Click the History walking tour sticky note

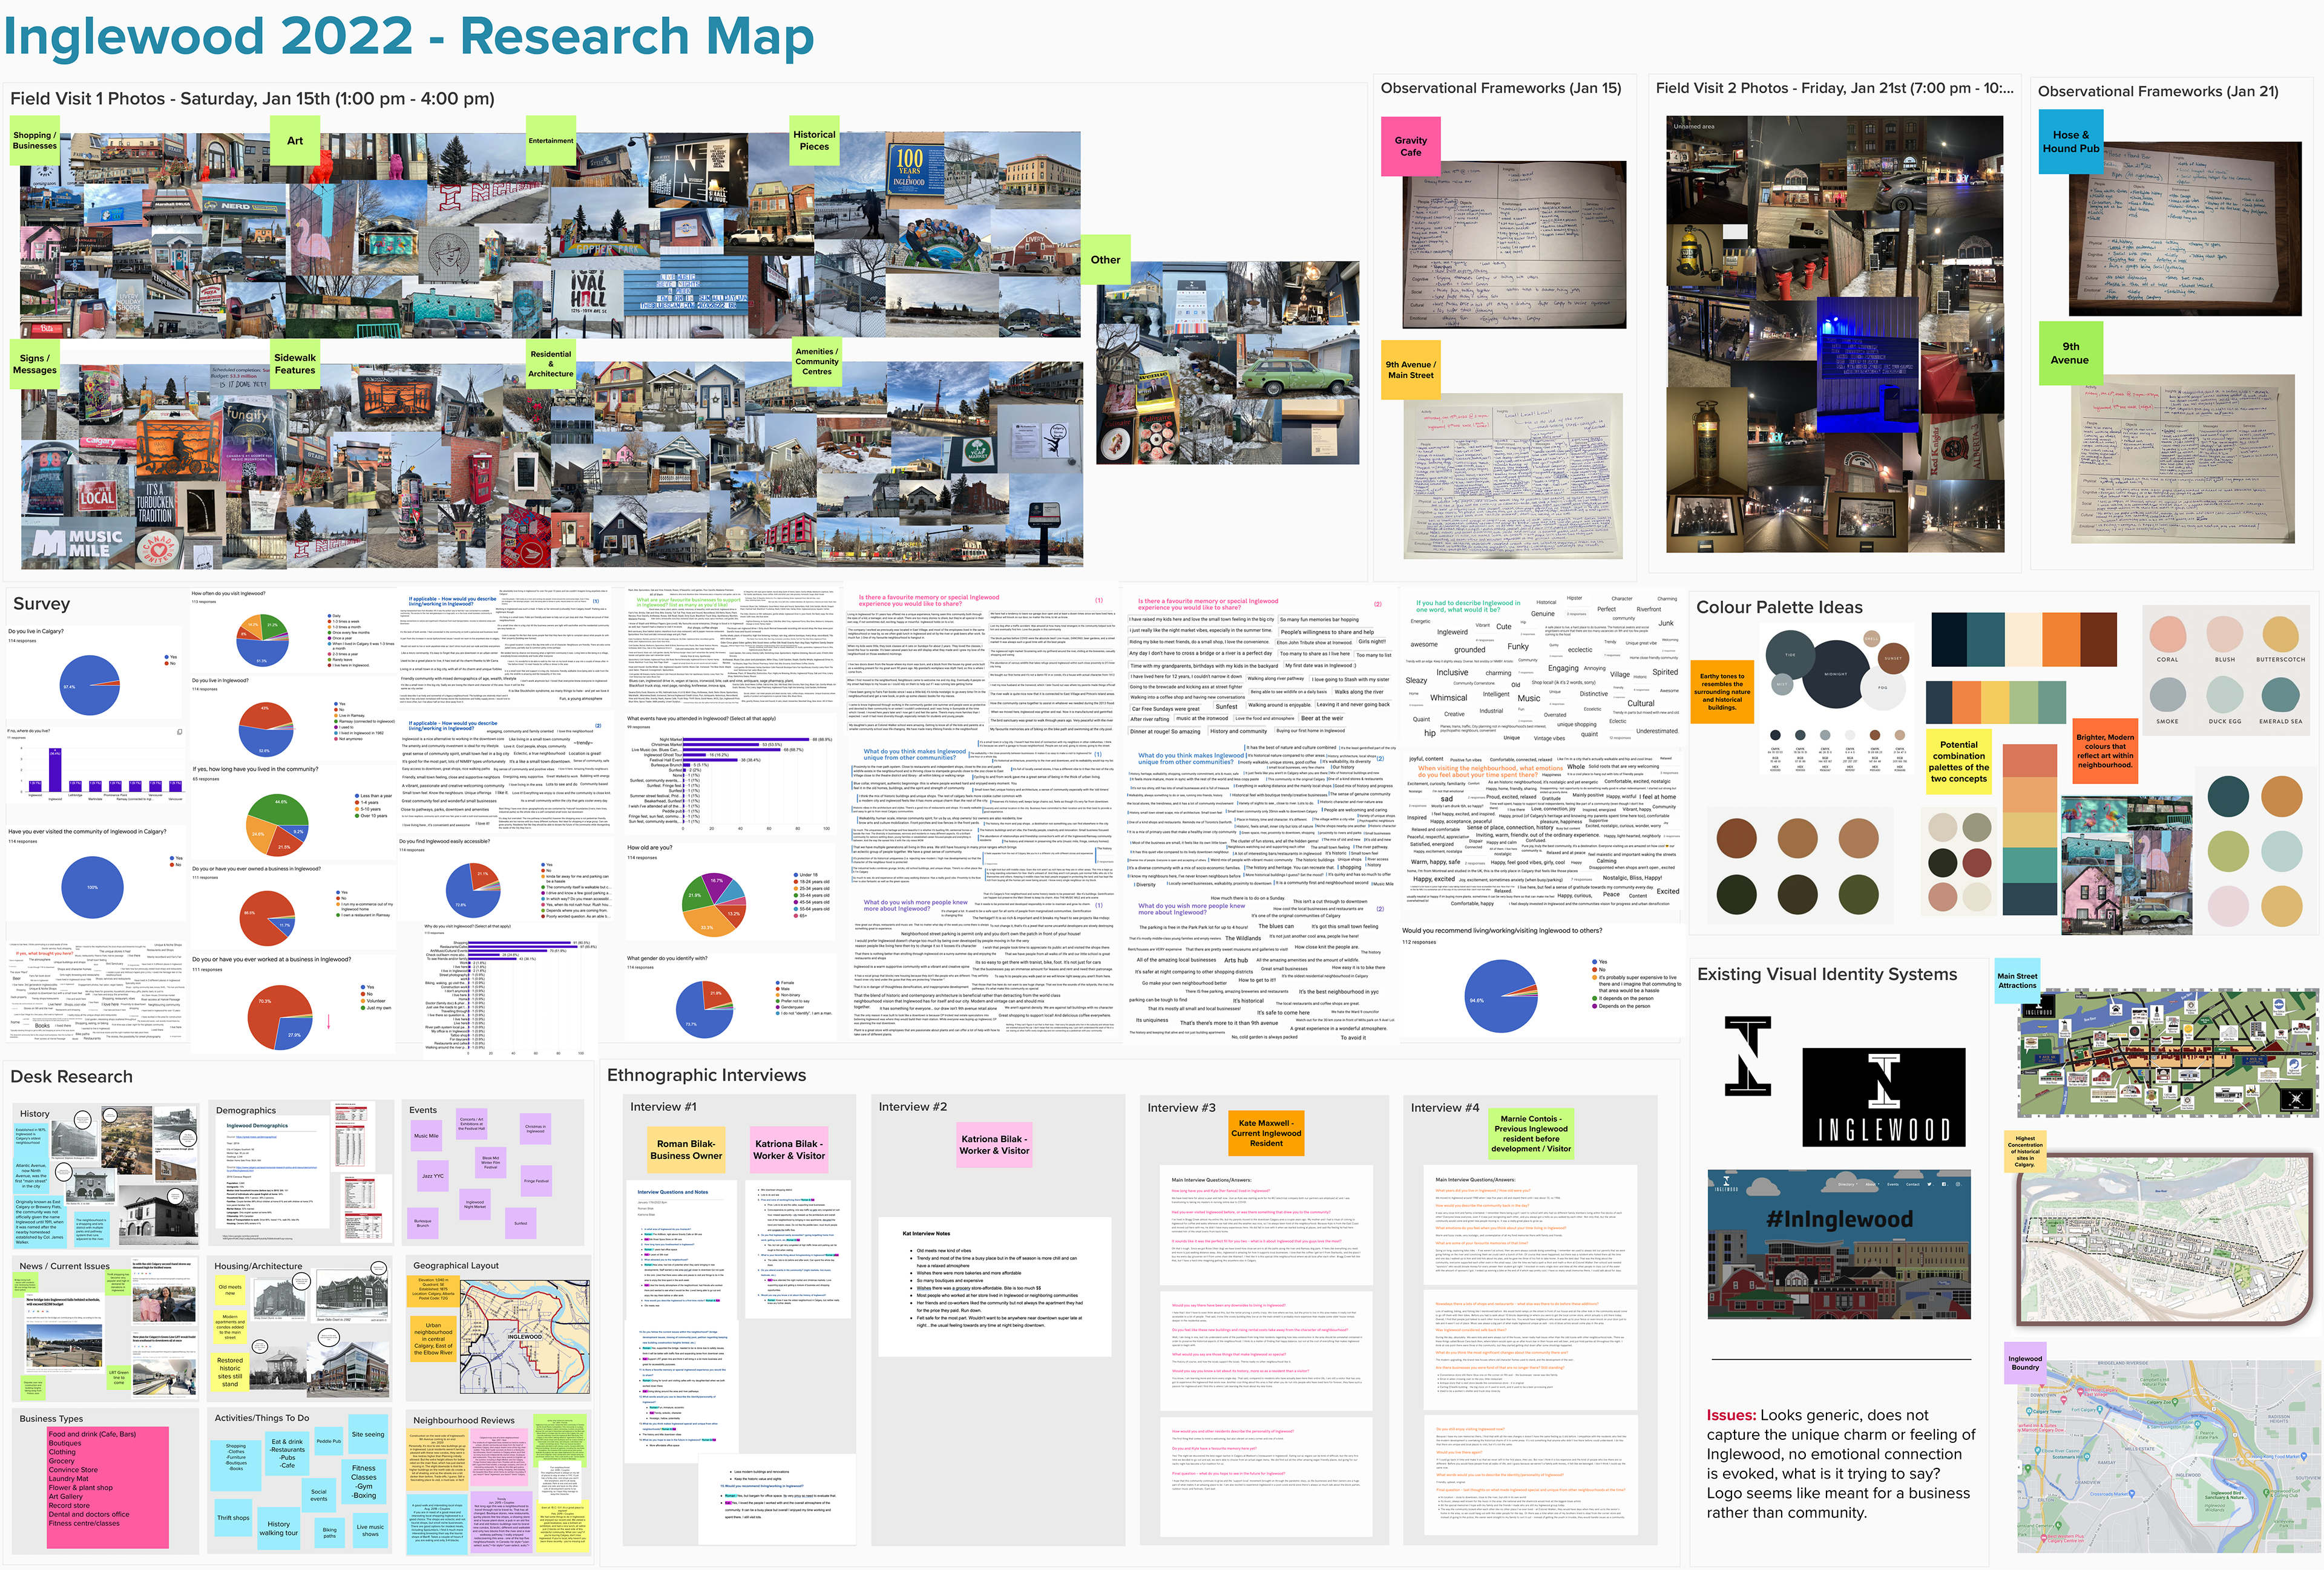(278, 1528)
